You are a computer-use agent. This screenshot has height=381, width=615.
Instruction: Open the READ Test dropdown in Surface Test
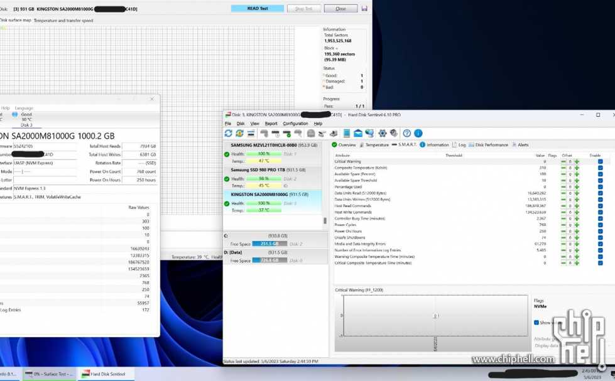tap(258, 8)
